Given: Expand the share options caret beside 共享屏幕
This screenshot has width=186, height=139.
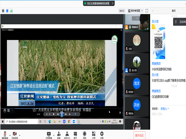Looking at the screenshot, I should (54, 135).
